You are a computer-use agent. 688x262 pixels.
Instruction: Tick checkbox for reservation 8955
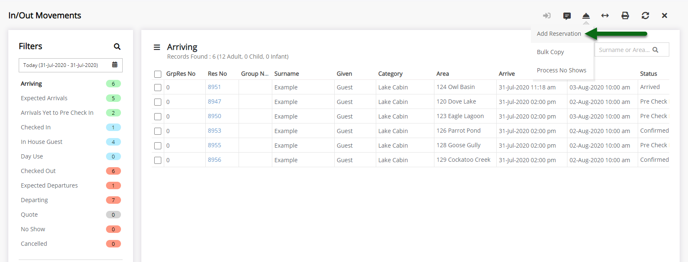(158, 146)
